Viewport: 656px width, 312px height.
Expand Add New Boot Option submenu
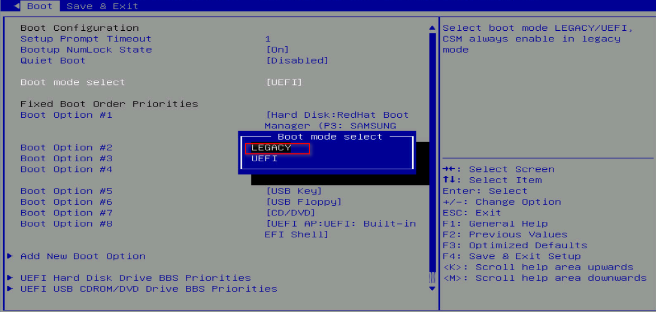coord(82,256)
